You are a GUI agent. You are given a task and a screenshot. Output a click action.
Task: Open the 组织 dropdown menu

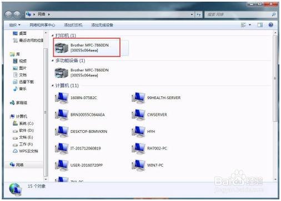tap(14, 25)
